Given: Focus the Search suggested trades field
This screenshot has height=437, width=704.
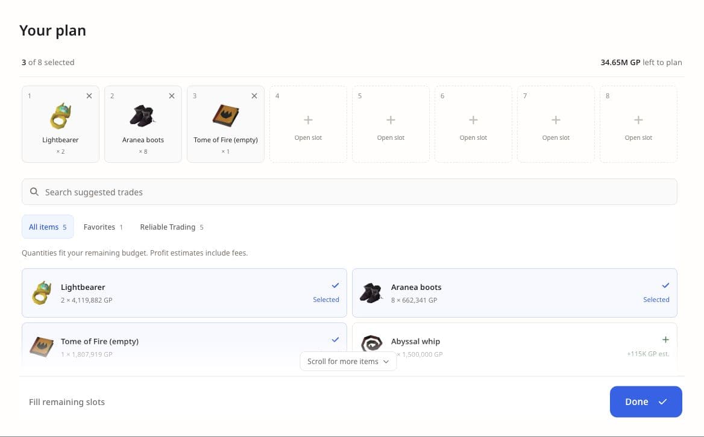Looking at the screenshot, I should 350,192.
